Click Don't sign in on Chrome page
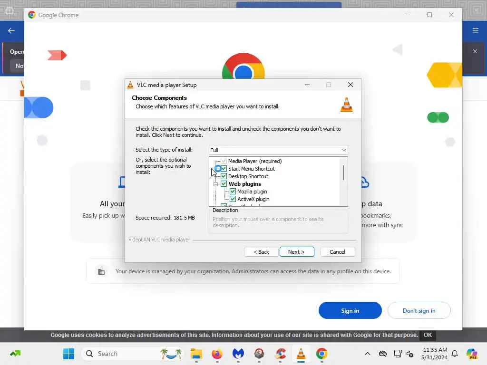 (419, 310)
